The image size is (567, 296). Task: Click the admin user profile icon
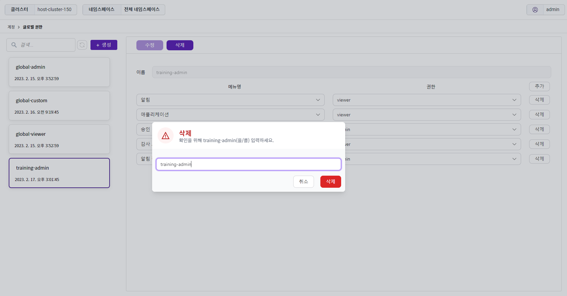535,10
